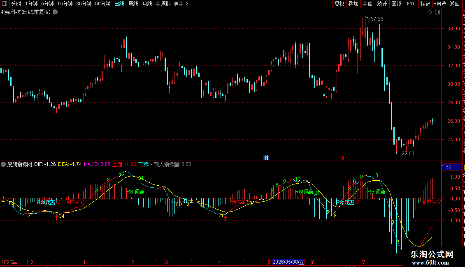Click the 股朋指标网 indicator name
Image resolution: width=465 pixels, height=267 pixels.
click(x=20, y=164)
